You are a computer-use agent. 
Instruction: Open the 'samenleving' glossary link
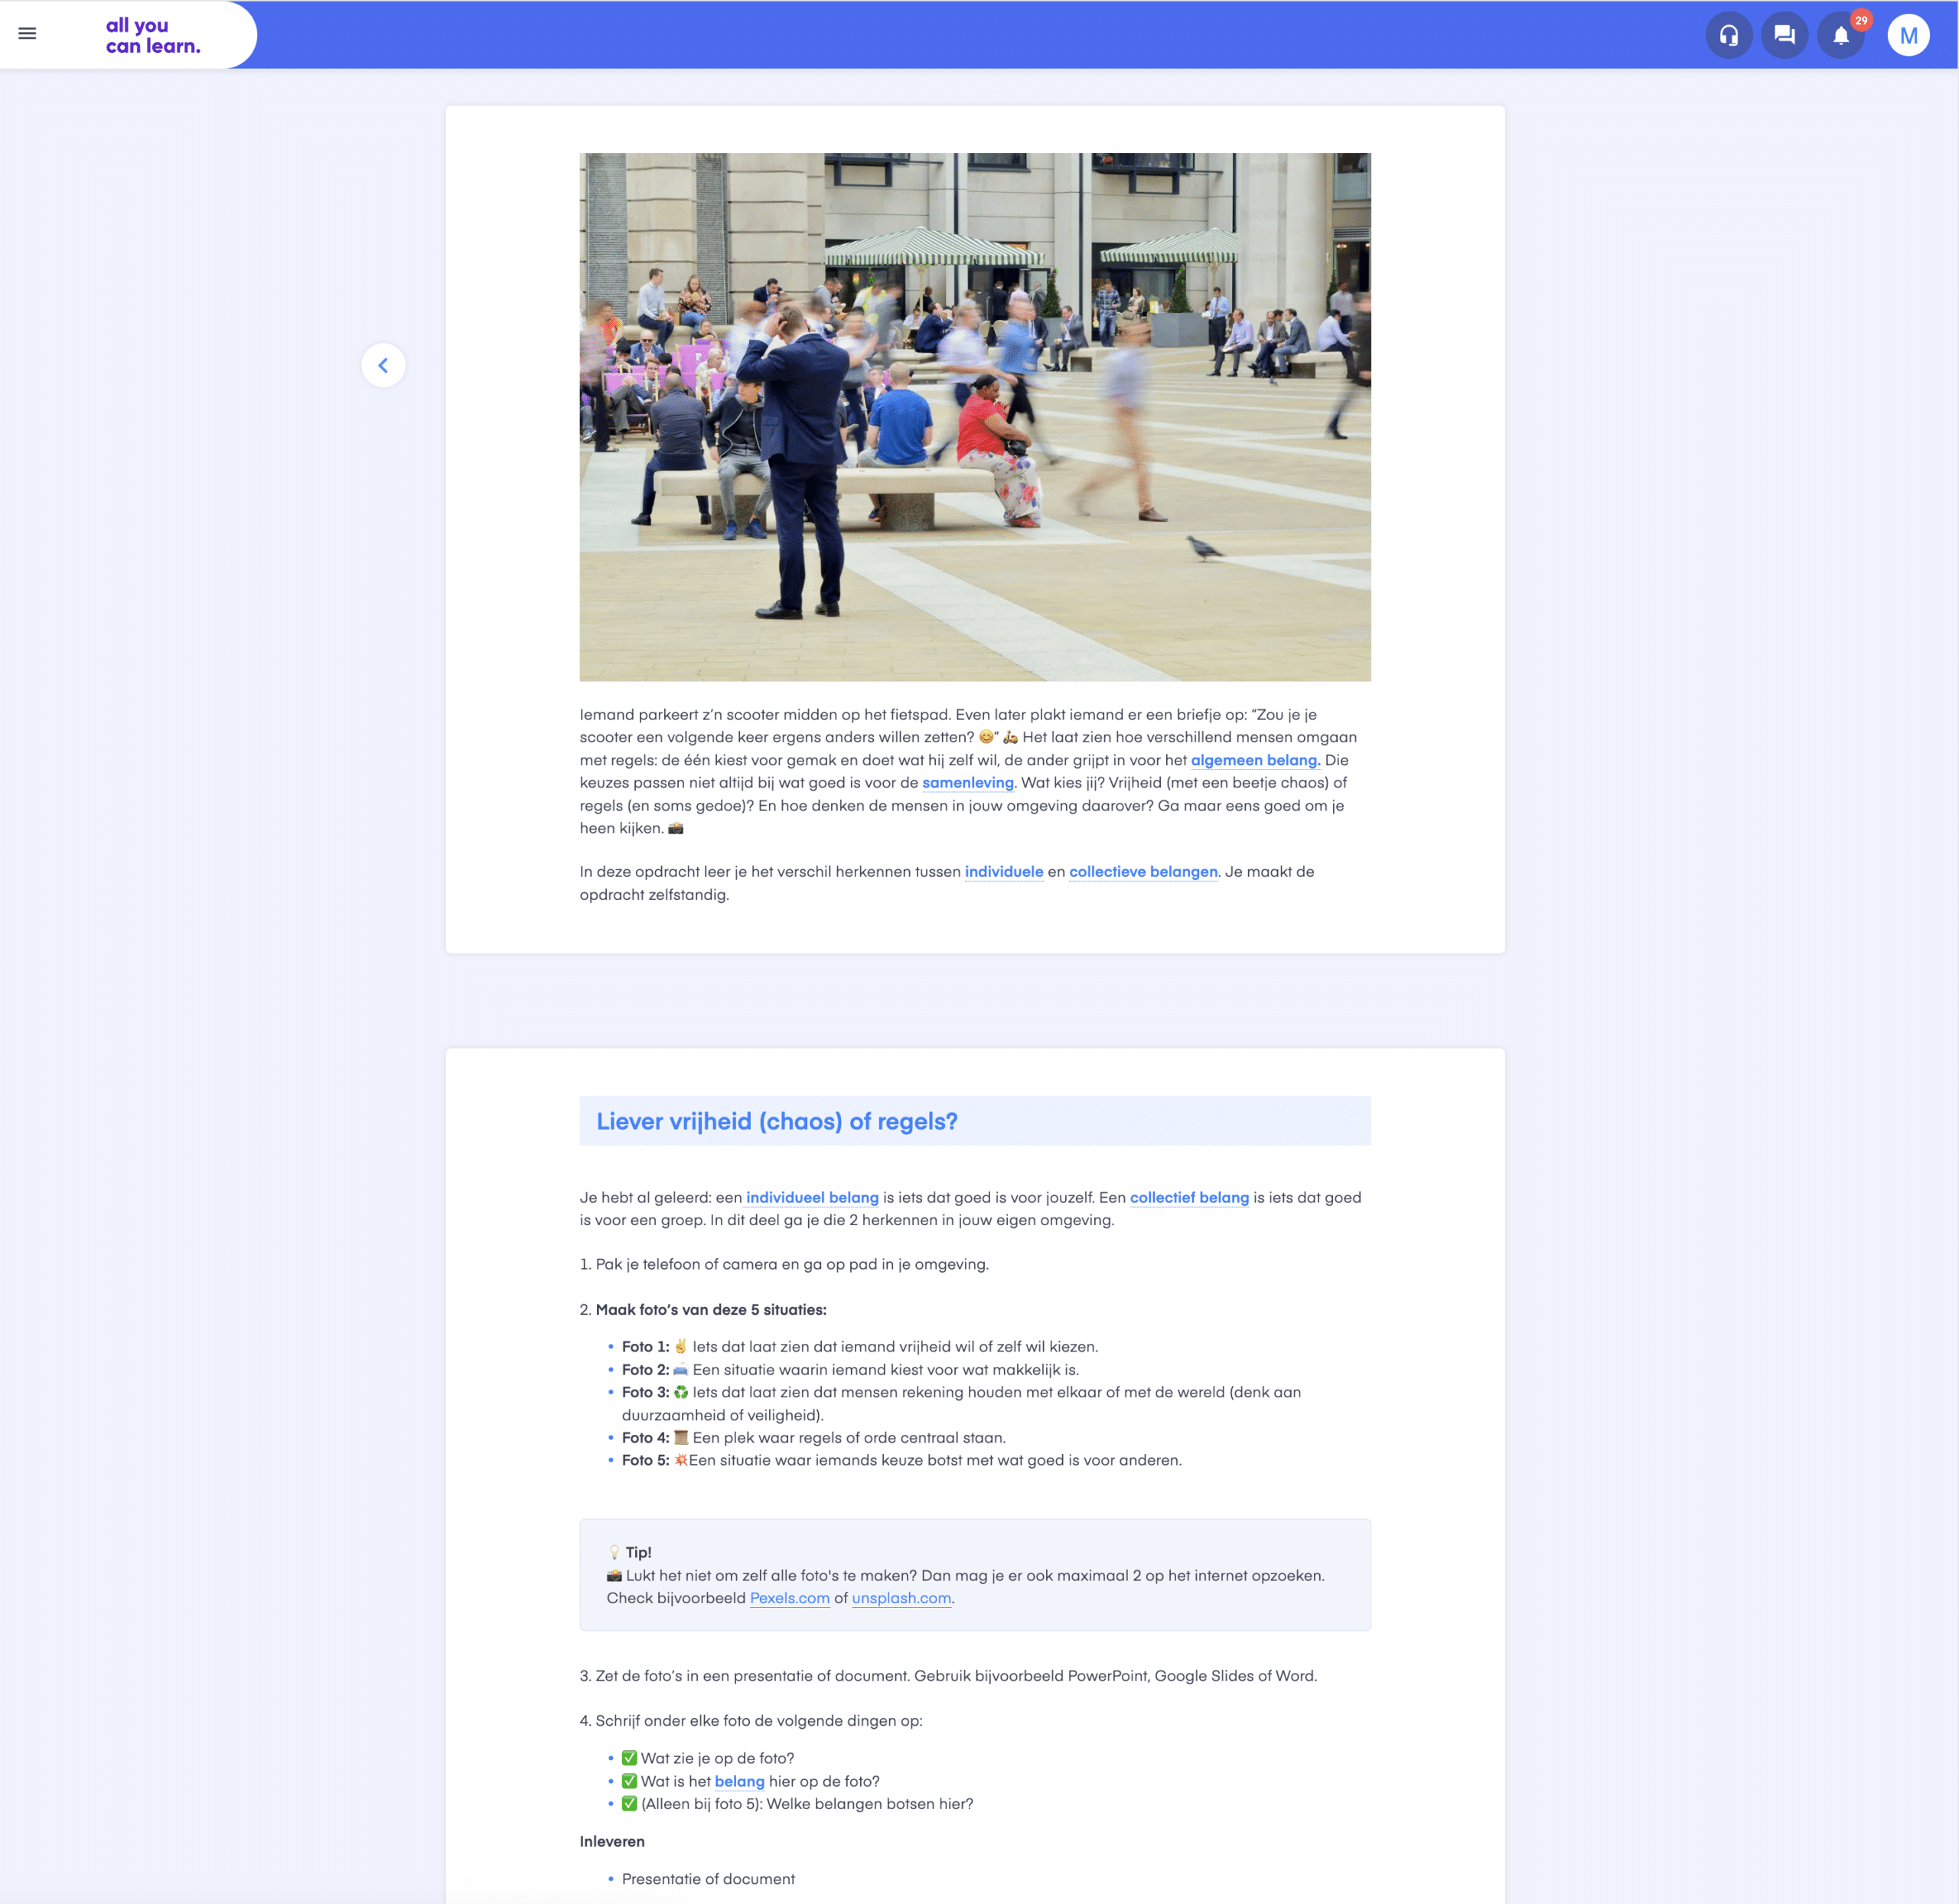click(x=967, y=783)
